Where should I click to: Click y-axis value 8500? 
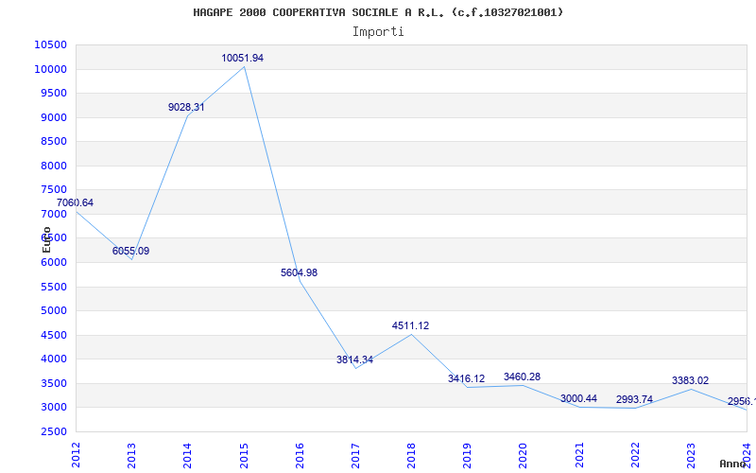53,141
